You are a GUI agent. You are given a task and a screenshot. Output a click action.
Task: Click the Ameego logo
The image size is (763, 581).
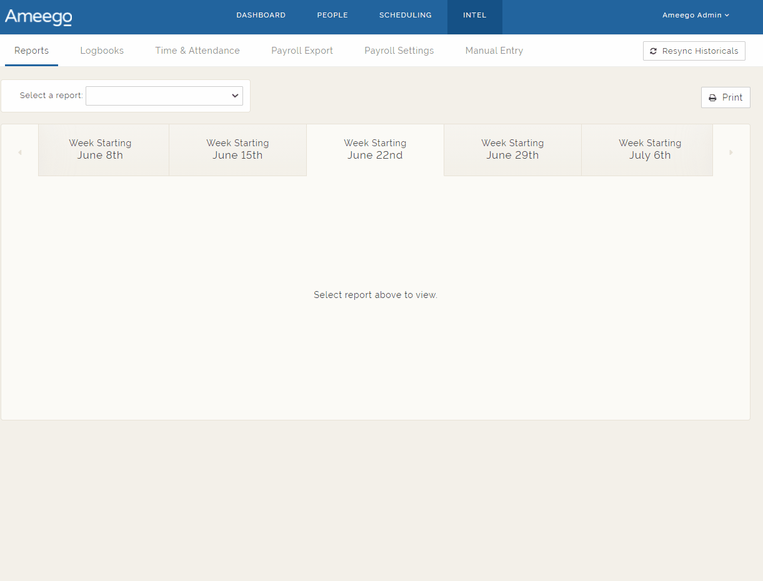38,17
